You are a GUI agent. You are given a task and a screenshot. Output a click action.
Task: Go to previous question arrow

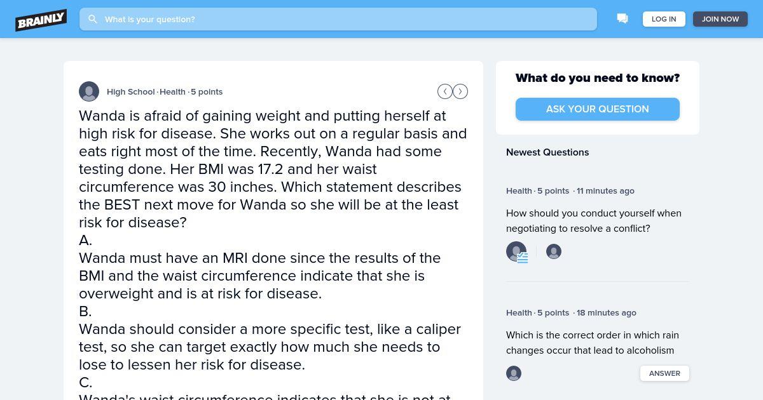click(x=445, y=91)
